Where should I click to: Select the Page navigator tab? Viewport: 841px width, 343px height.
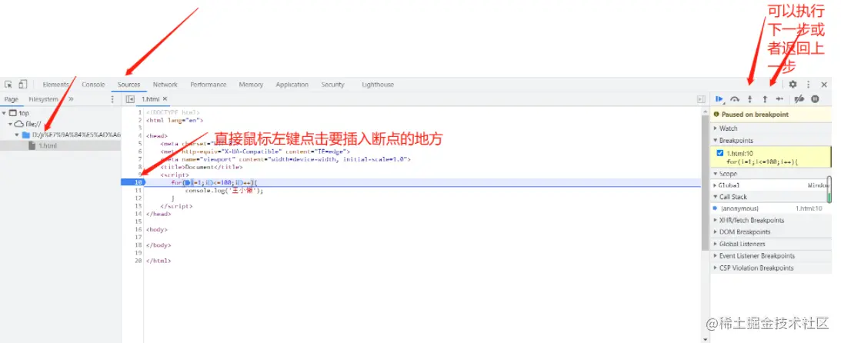click(12, 99)
